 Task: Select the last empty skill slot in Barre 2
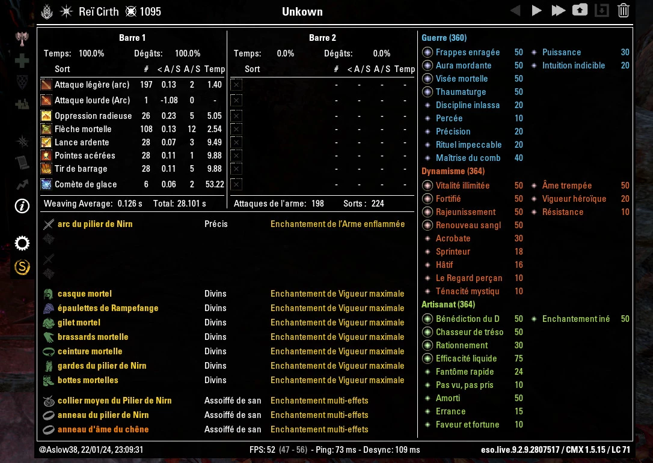click(x=236, y=184)
